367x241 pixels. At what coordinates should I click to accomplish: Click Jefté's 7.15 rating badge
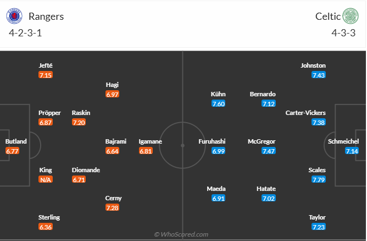click(46, 75)
